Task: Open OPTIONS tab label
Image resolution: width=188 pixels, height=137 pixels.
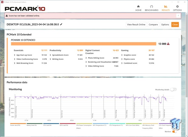Action: pos(177,10)
